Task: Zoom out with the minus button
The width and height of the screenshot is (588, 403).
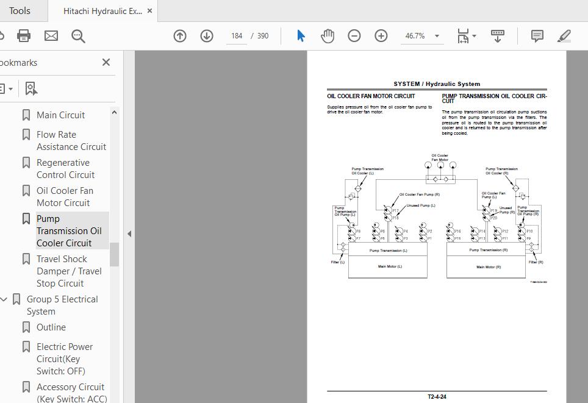Action: [354, 36]
